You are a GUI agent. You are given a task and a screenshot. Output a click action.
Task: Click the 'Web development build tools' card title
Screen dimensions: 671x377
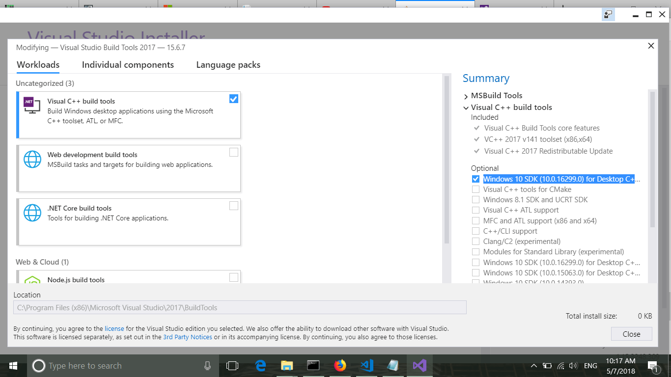92,155
